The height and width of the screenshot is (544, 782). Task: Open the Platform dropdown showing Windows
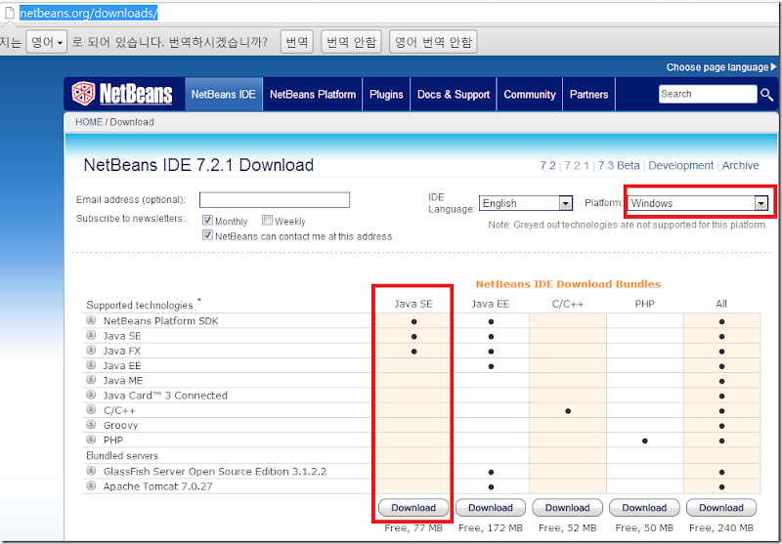(x=697, y=203)
